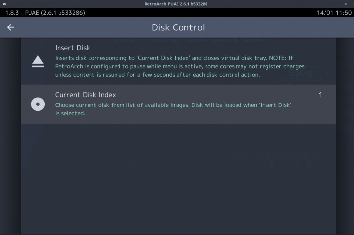The width and height of the screenshot is (354, 235).
Task: Open the window menu icon in title bar
Action: click(4, 4)
